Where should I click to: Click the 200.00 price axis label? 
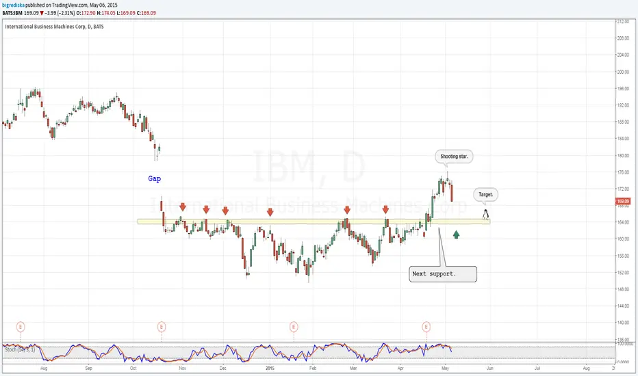pos(623,72)
